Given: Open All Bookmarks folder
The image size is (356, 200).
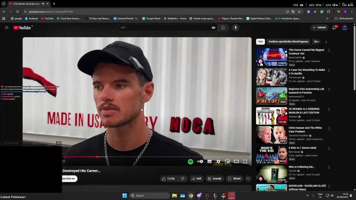Looking at the screenshot, I should pyautogui.click(x=344, y=19).
